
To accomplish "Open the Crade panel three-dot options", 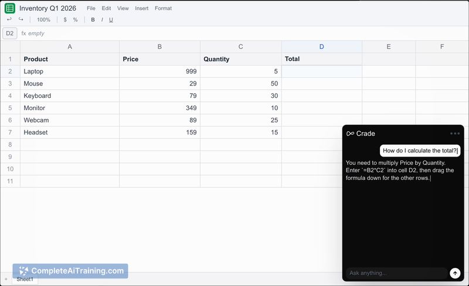I will pos(455,134).
